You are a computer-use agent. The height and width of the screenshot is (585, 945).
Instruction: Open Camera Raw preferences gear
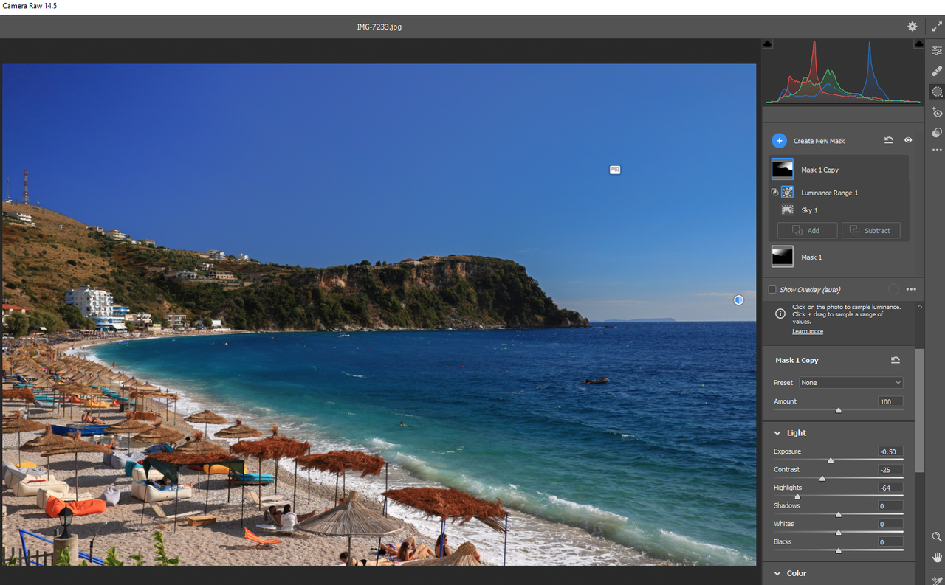[913, 27]
